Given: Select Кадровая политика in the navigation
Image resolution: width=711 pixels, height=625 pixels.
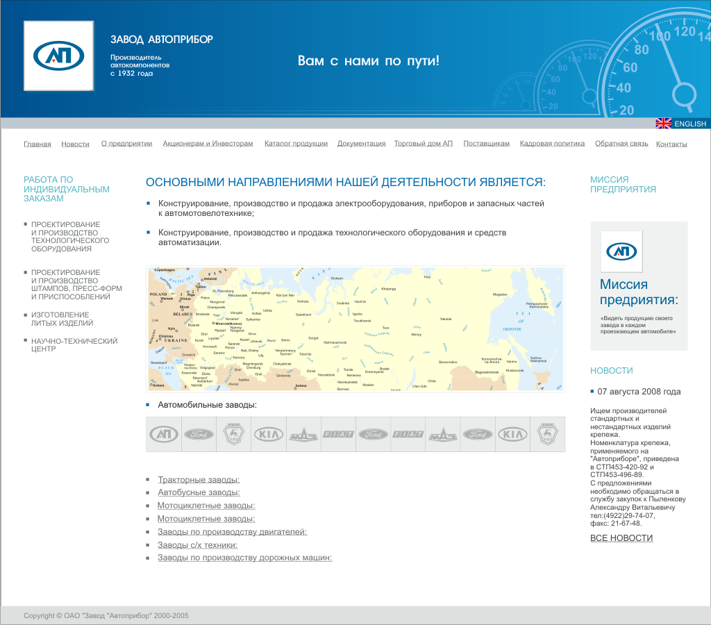Looking at the screenshot, I should click(552, 142).
